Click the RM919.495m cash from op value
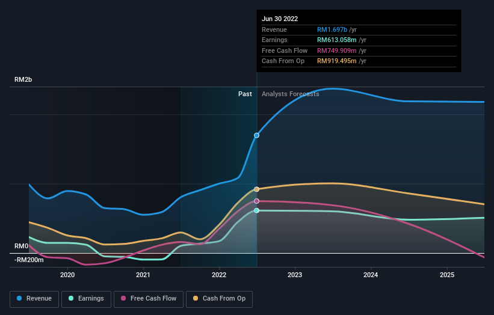This screenshot has height=315, width=494. [337, 61]
